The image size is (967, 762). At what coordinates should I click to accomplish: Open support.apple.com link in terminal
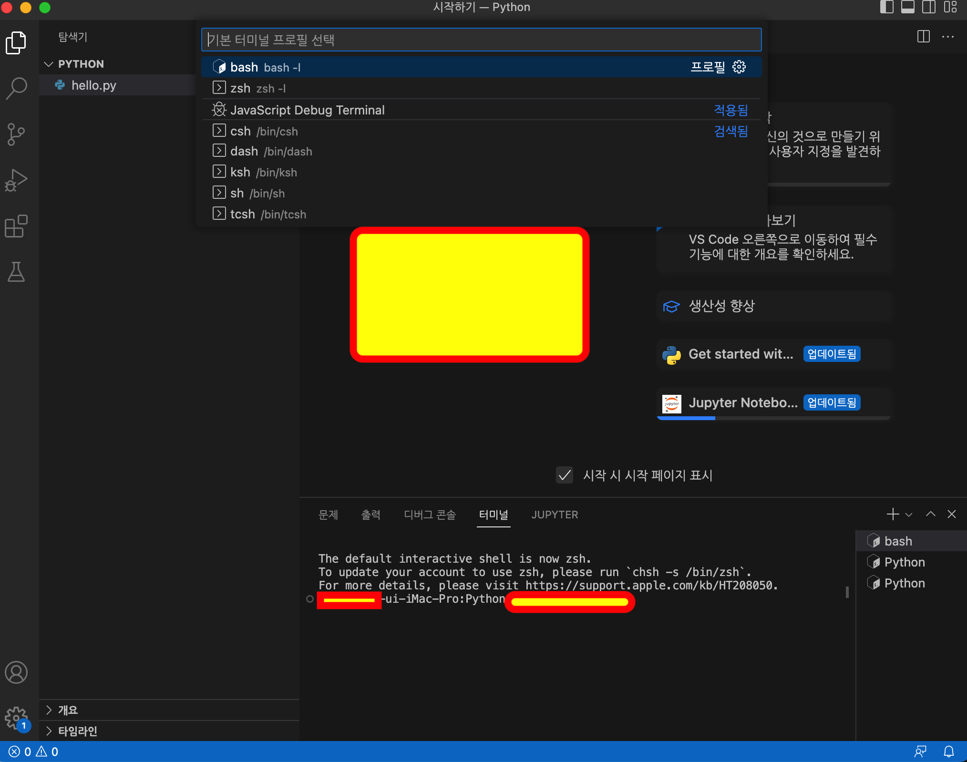pos(649,585)
